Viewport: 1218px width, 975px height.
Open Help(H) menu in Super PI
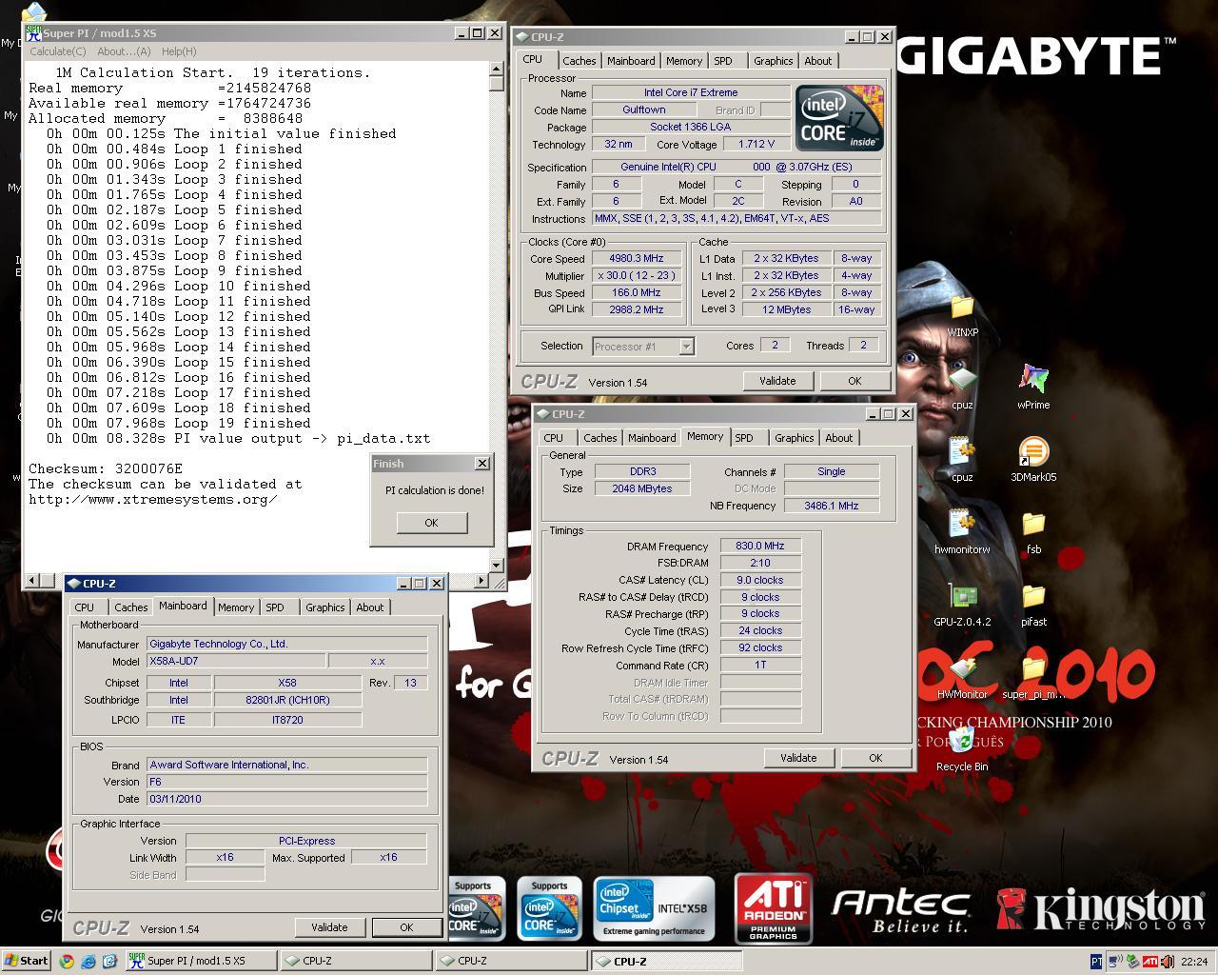(179, 51)
